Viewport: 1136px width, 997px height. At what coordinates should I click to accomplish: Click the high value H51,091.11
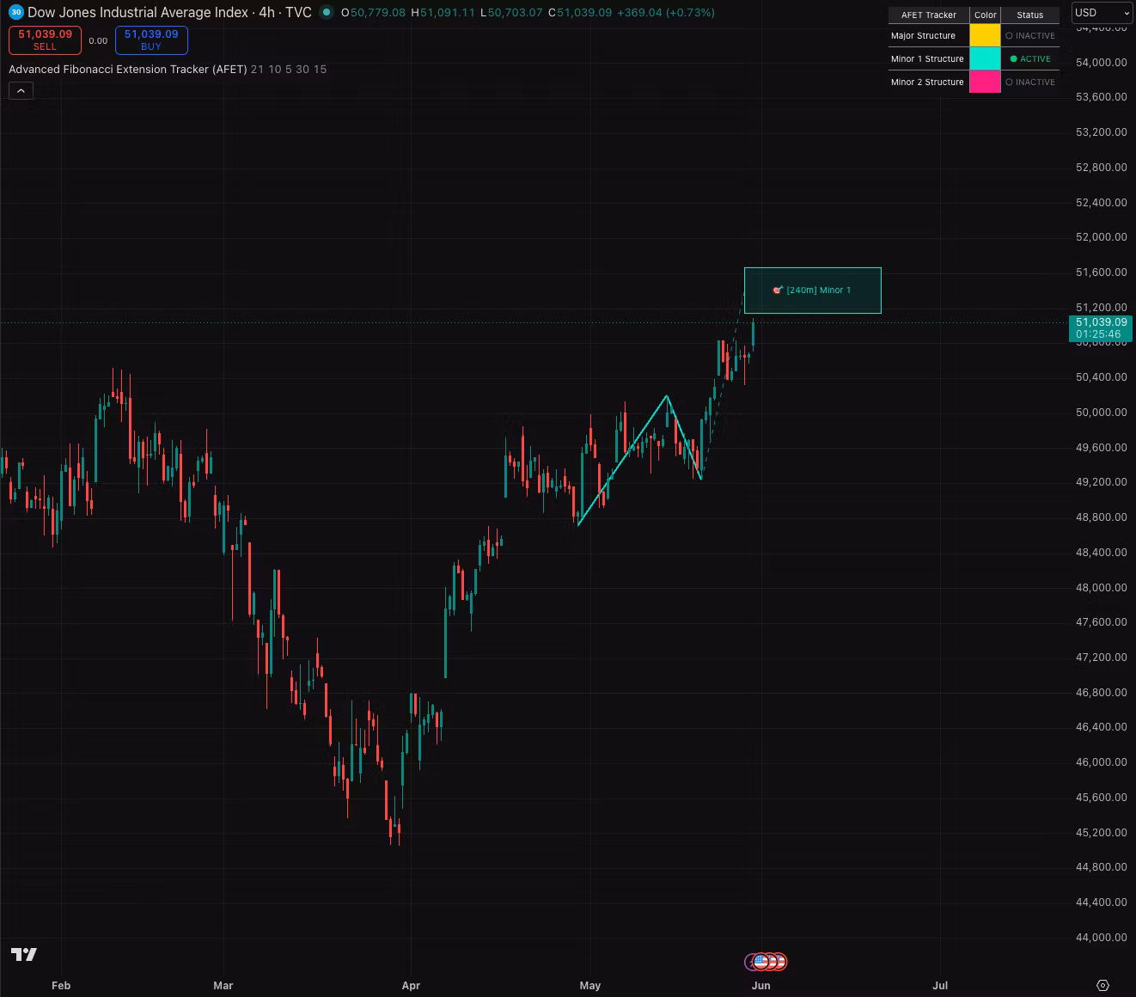pyautogui.click(x=443, y=13)
